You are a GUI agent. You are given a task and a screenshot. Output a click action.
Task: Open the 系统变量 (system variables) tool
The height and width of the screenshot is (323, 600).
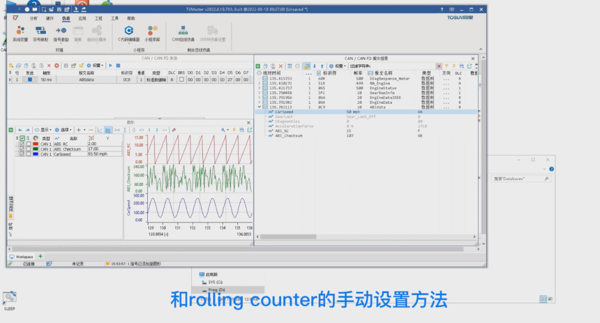tap(21, 33)
